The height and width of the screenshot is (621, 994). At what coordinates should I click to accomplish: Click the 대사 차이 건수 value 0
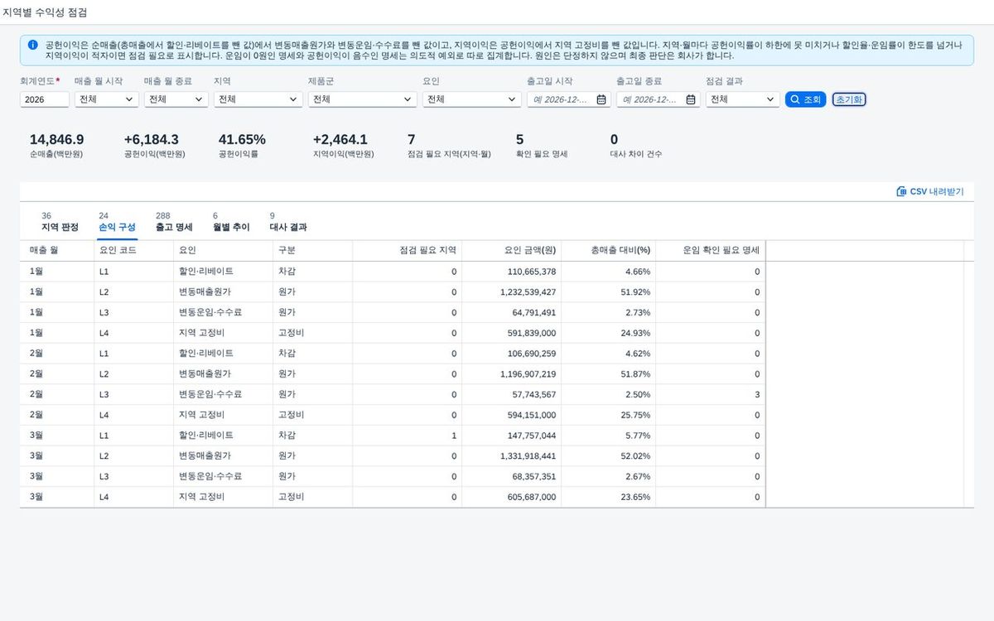(x=614, y=139)
